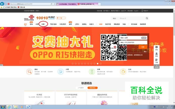
Task: Select the last carousel indicator dot
Action: pos(101,64)
